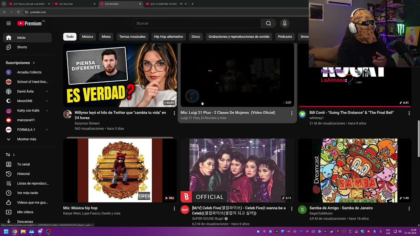Open Discord from the taskbar

(x=40, y=231)
